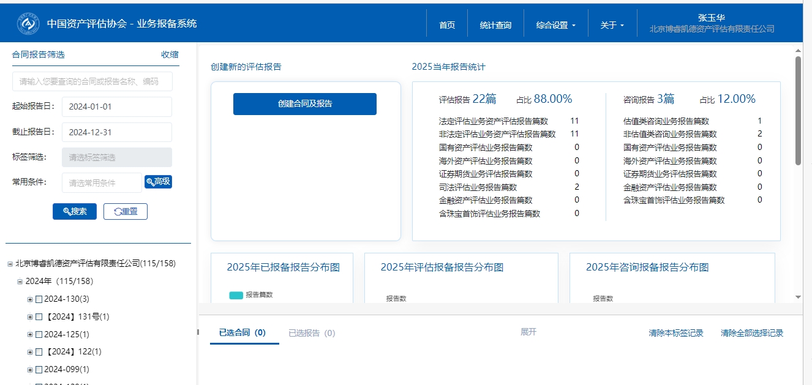Click the 起始报告日 date field
The width and height of the screenshot is (812, 385).
117,107
